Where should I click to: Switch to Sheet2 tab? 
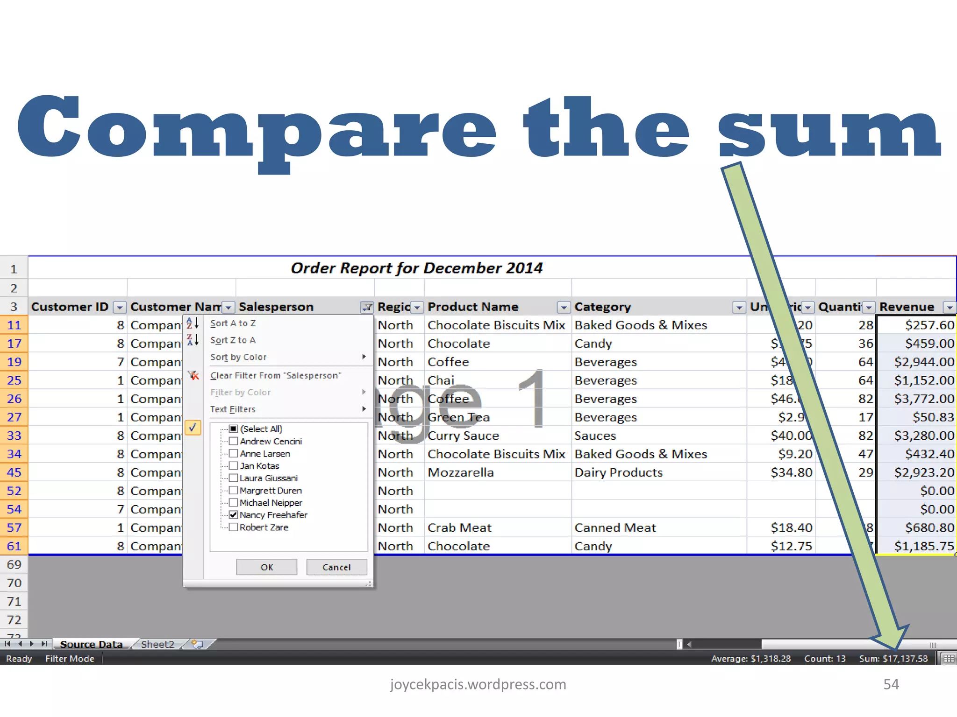(x=157, y=644)
